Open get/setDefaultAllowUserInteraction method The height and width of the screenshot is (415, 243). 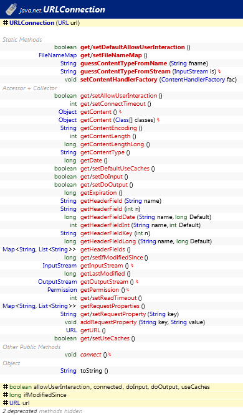[133, 47]
